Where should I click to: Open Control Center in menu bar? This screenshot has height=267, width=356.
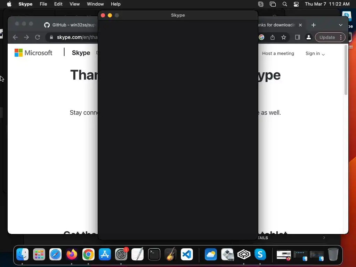point(296,4)
